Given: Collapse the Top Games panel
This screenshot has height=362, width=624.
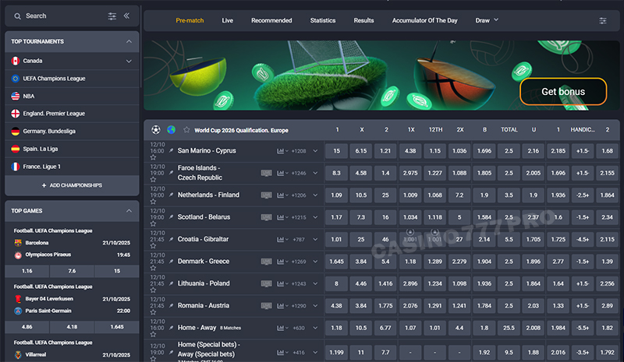Looking at the screenshot, I should pos(129,211).
